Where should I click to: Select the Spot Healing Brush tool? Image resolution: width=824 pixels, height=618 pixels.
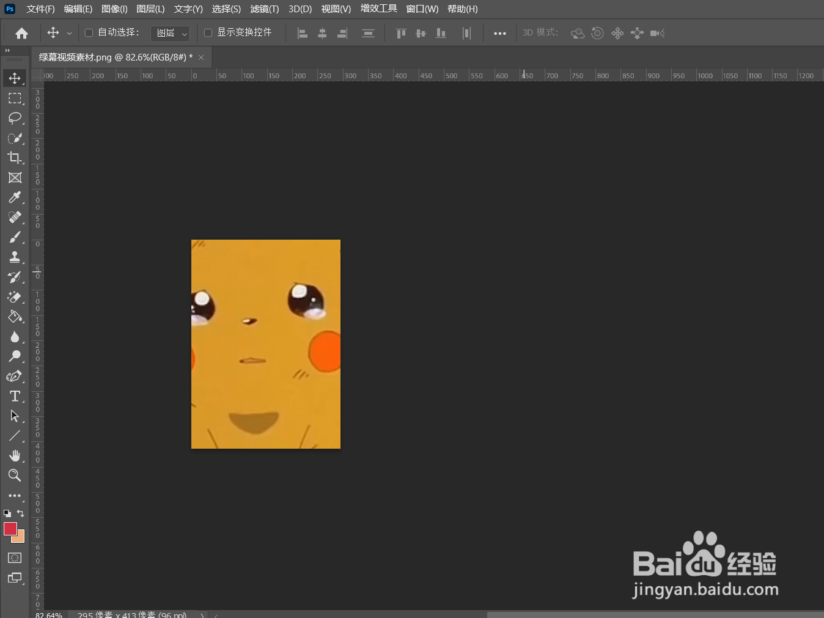pyautogui.click(x=15, y=218)
